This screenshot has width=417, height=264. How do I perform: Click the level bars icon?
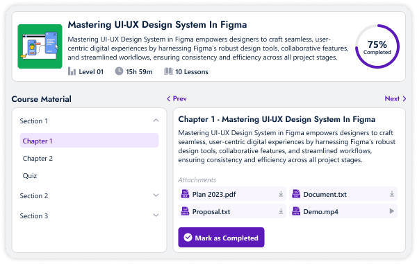72,71
